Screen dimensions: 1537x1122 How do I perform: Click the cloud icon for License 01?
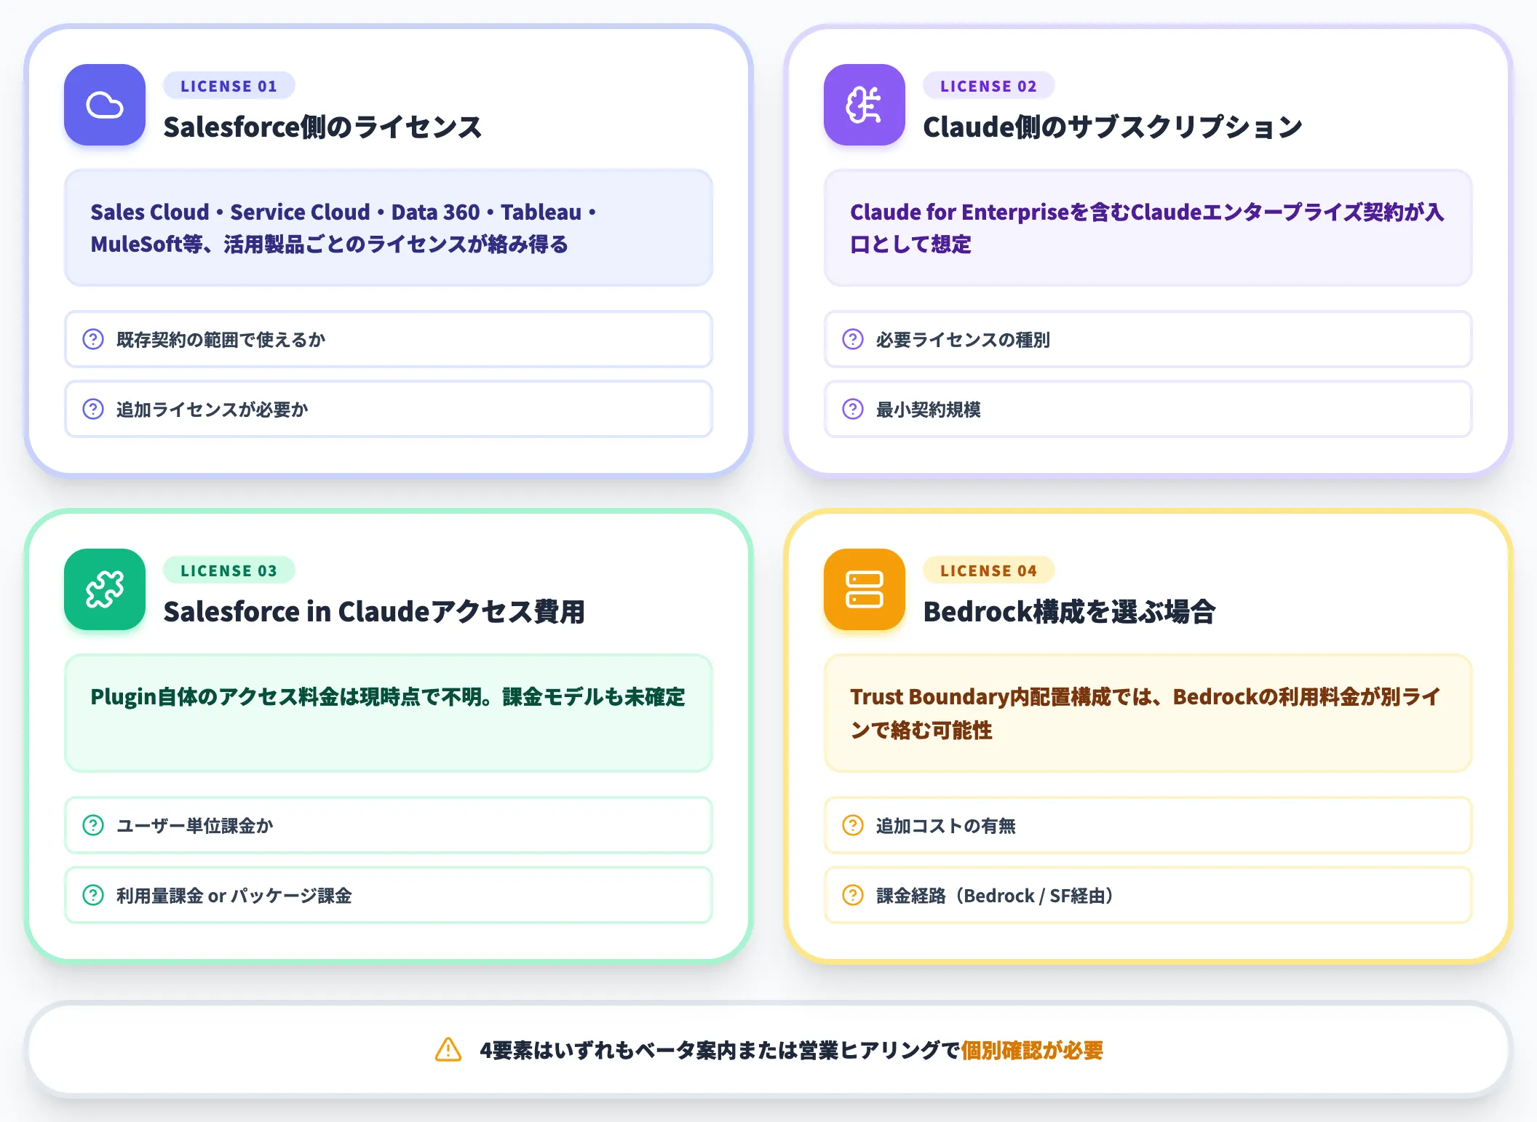(105, 105)
